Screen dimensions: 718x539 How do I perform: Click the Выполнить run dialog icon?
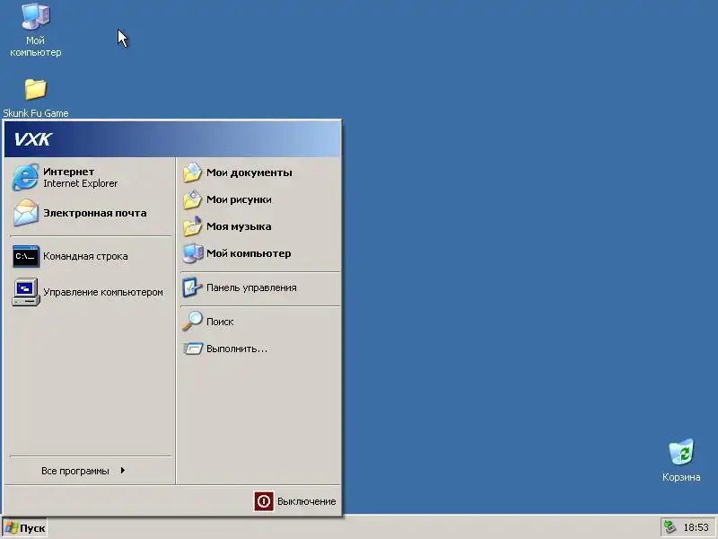pos(193,349)
